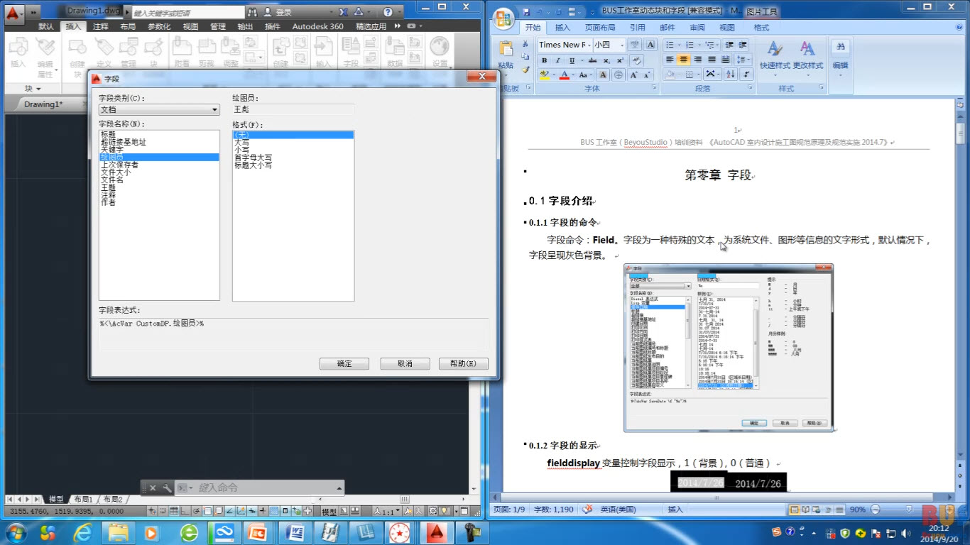Center align paragraph in Word

(683, 60)
